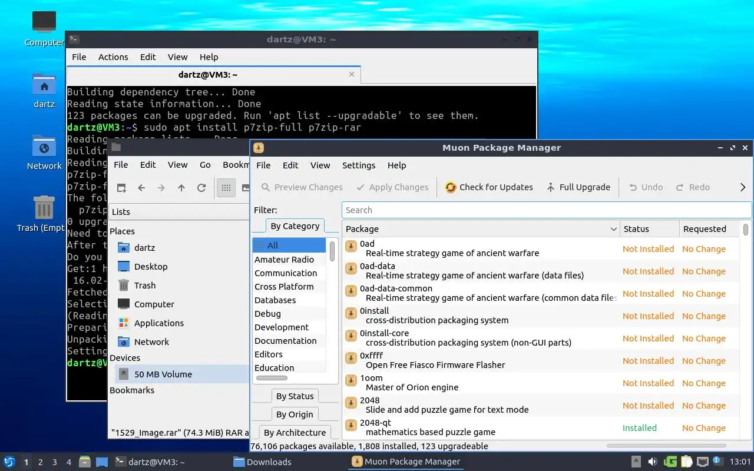
Task: Click the Status column header
Action: point(649,229)
